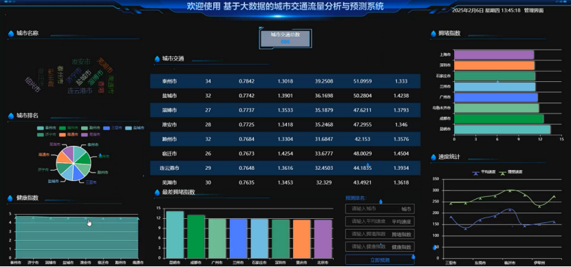Click the 泰州市 table row name
Screen dimensions: 571x267
[170, 81]
